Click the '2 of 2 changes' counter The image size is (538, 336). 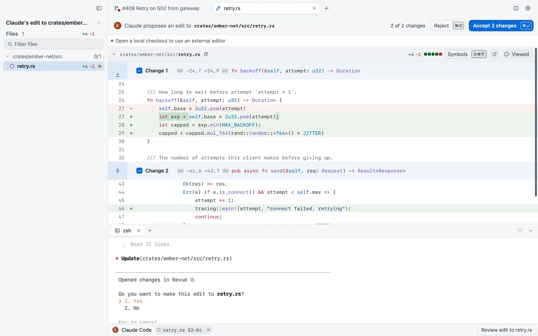click(x=408, y=26)
